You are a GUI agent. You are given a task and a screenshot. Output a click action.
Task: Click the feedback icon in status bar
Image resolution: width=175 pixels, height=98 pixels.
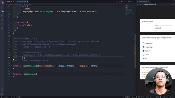coord(170,97)
